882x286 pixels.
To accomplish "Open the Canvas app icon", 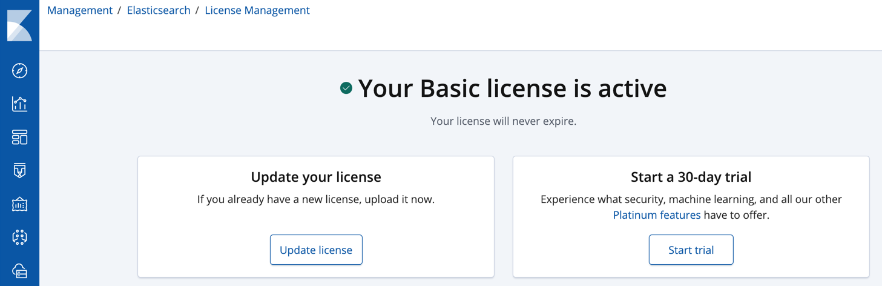I will point(19,171).
